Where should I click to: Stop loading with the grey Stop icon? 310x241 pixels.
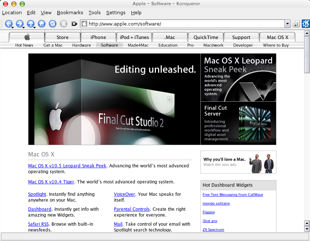tap(64, 24)
